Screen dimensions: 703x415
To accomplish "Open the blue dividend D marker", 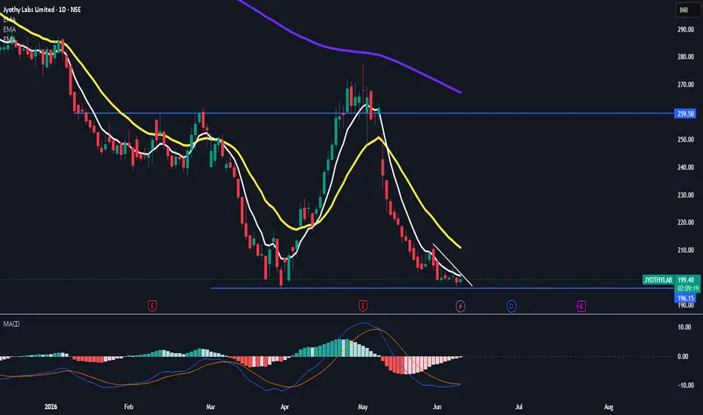I will [x=511, y=306].
